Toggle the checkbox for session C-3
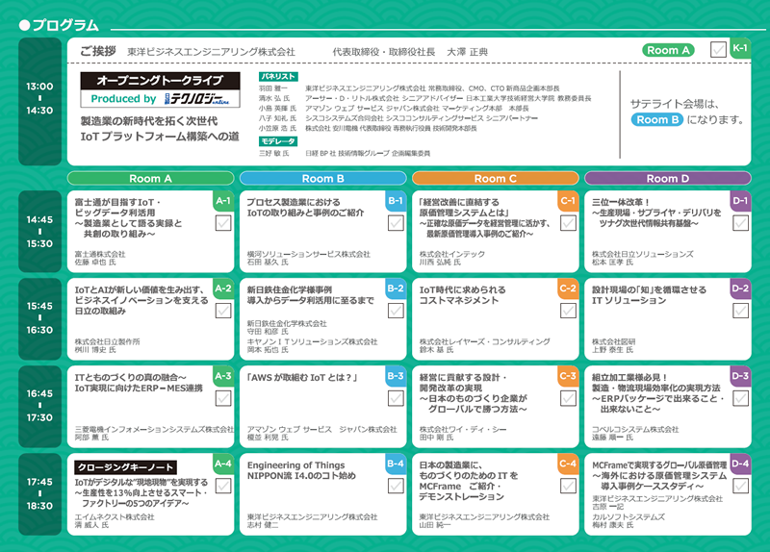The image size is (770, 552). pyautogui.click(x=568, y=398)
